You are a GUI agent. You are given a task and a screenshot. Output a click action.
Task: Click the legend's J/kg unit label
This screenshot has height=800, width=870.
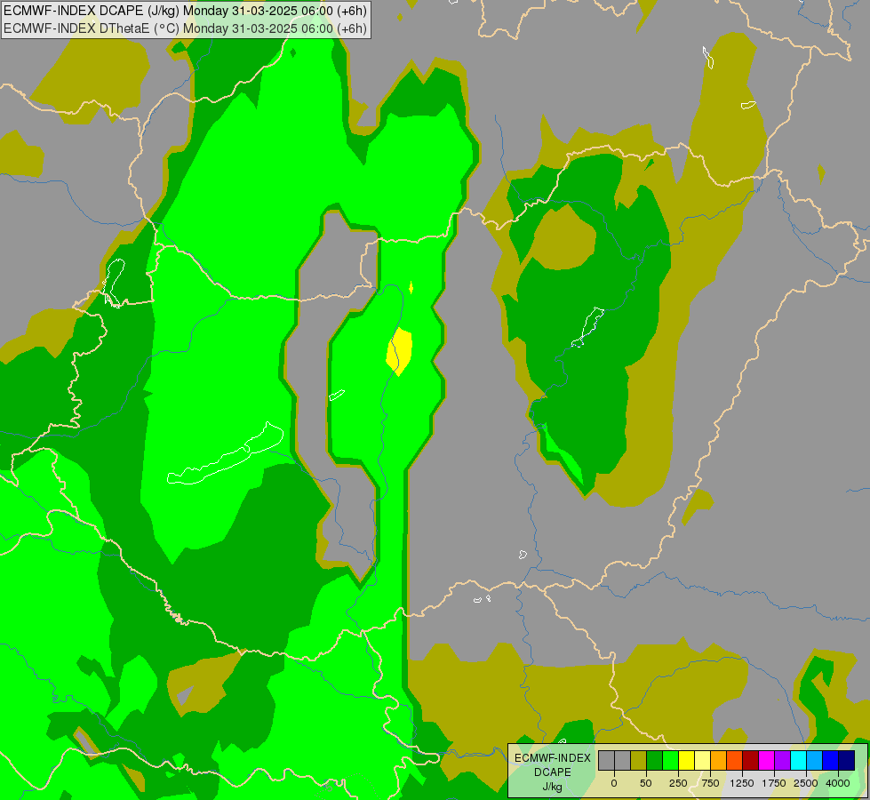[552, 787]
